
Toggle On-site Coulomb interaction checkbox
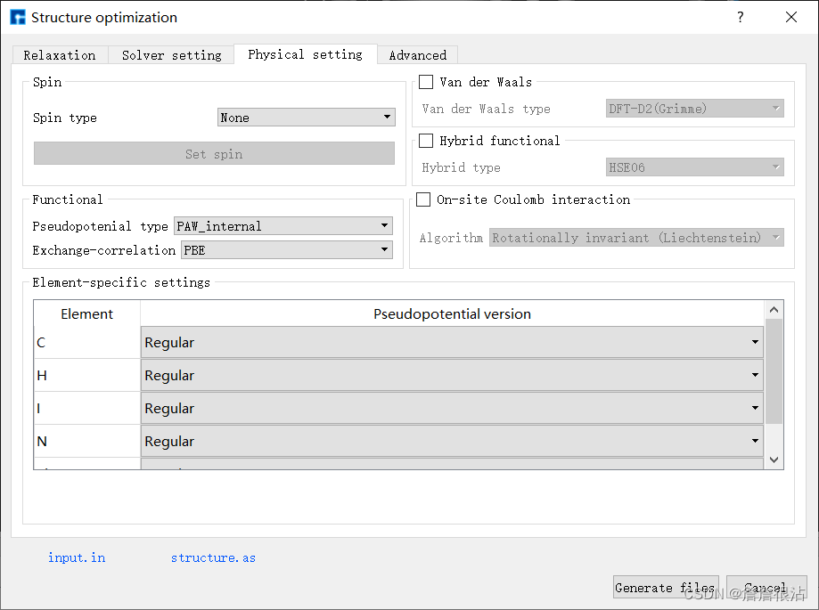[x=423, y=199]
